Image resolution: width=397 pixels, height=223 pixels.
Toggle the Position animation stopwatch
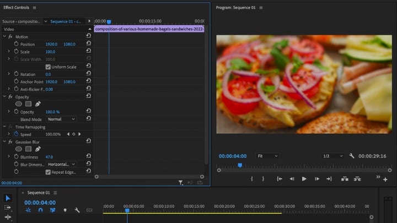16,44
